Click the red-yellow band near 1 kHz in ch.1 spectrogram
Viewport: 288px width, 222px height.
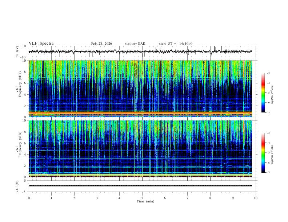140,112
